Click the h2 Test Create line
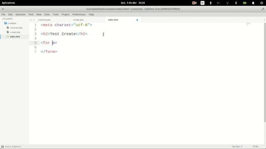266x149 pixels. pyautogui.click(x=64, y=34)
